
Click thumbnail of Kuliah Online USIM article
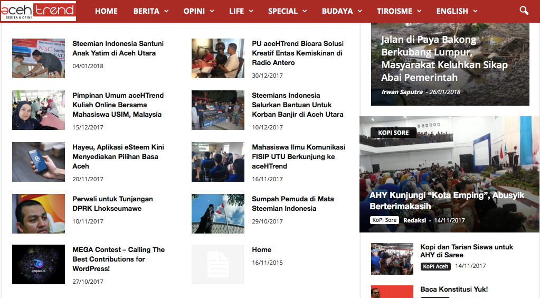point(38,110)
